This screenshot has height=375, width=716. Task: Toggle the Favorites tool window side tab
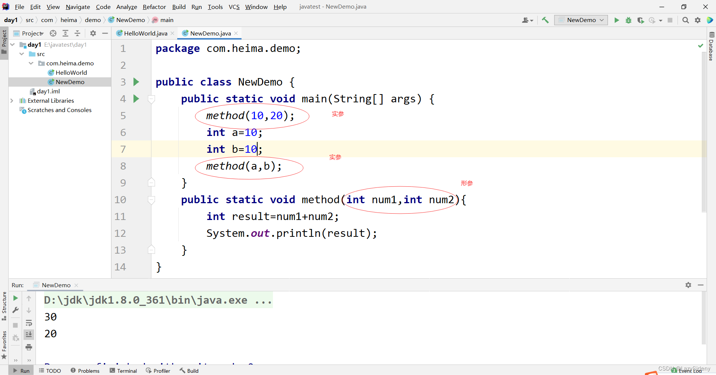[4, 345]
